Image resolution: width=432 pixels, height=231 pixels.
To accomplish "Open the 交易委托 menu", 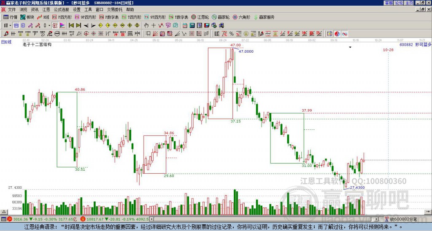I will [115, 10].
